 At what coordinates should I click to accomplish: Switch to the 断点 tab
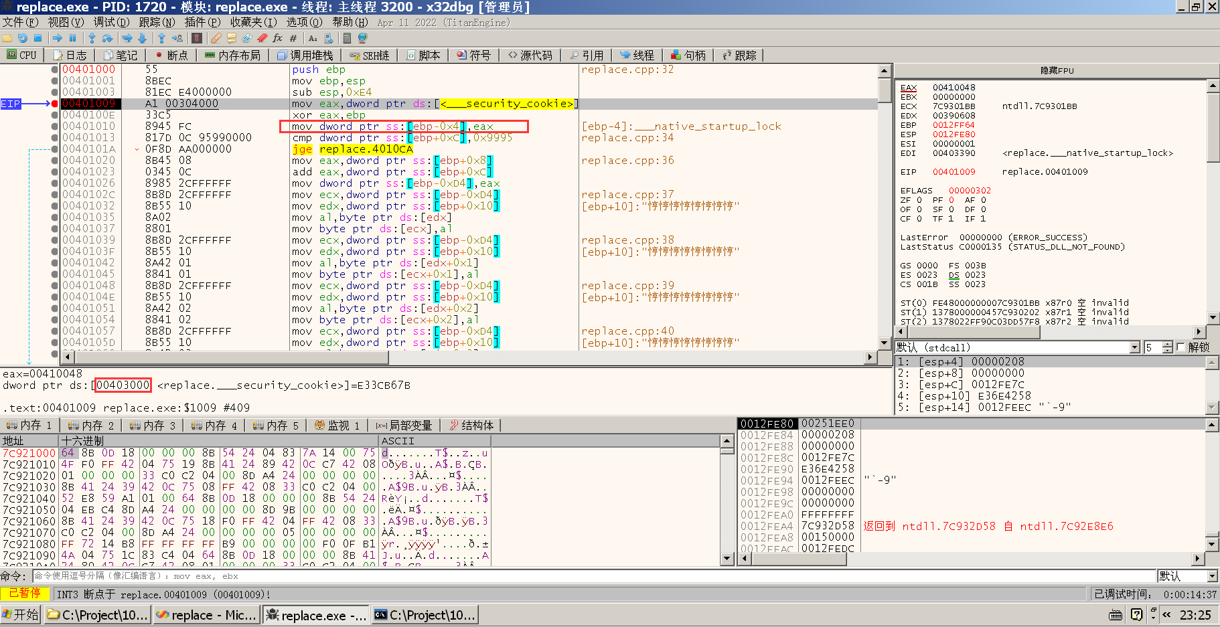[171, 56]
